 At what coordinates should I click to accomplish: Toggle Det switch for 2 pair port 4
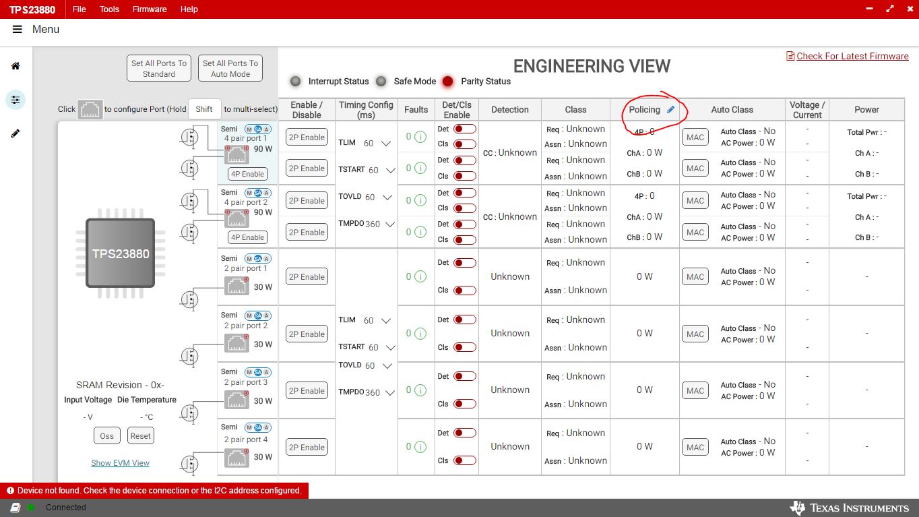tap(465, 433)
